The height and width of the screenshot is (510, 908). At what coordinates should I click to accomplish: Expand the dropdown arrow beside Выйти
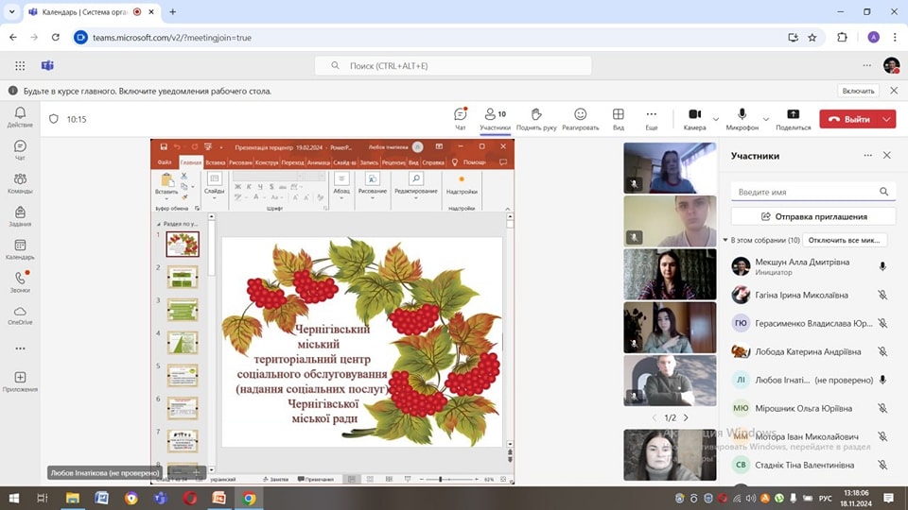886,120
